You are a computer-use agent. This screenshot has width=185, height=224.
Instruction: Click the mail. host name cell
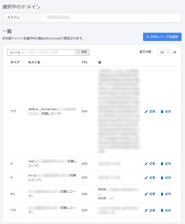[53, 163]
